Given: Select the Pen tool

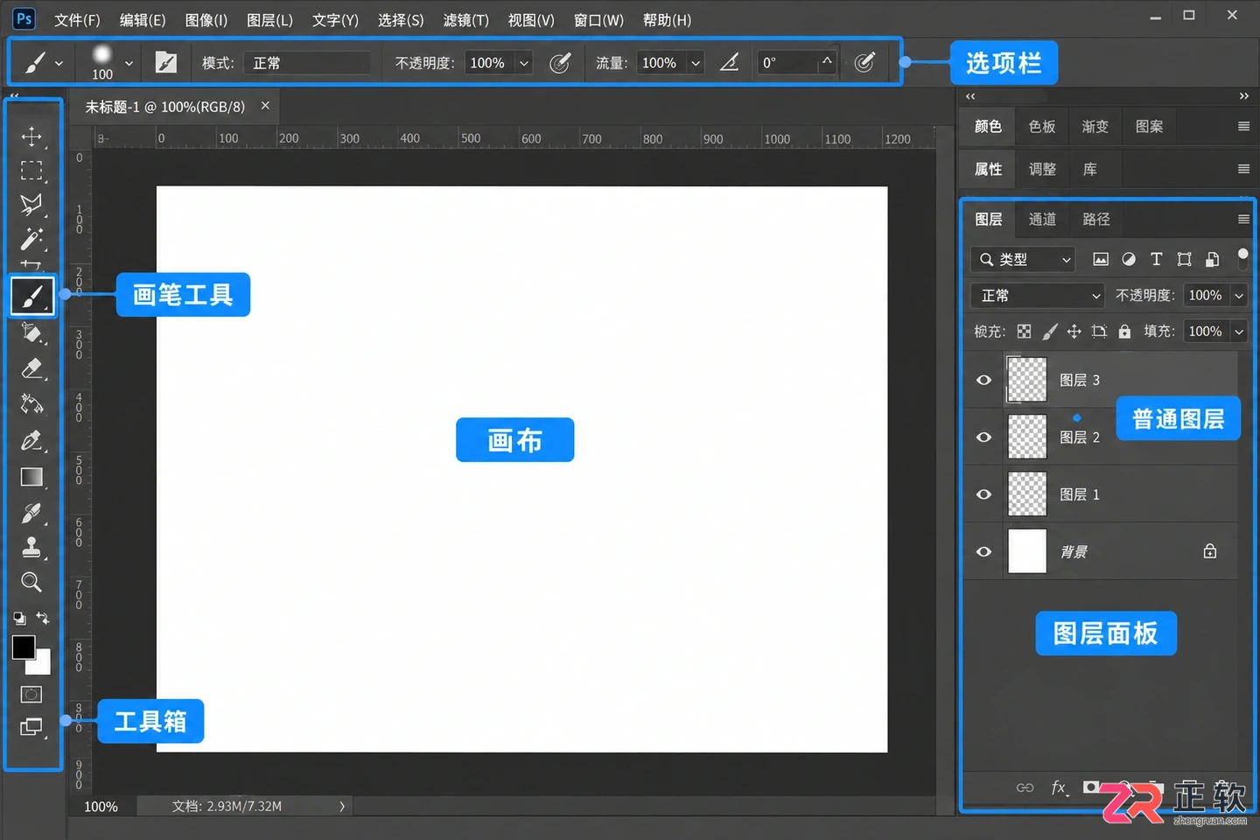Looking at the screenshot, I should [31, 440].
